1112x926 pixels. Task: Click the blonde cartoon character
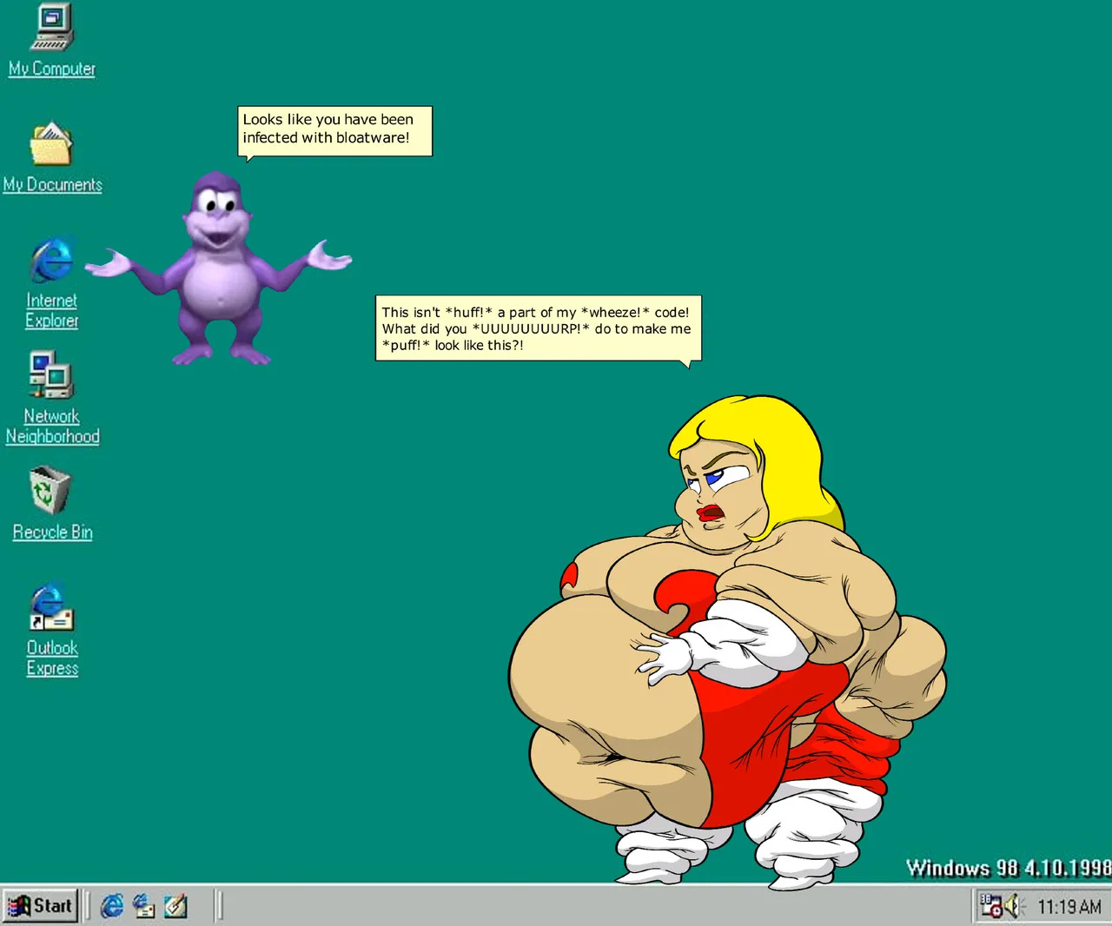(x=728, y=641)
